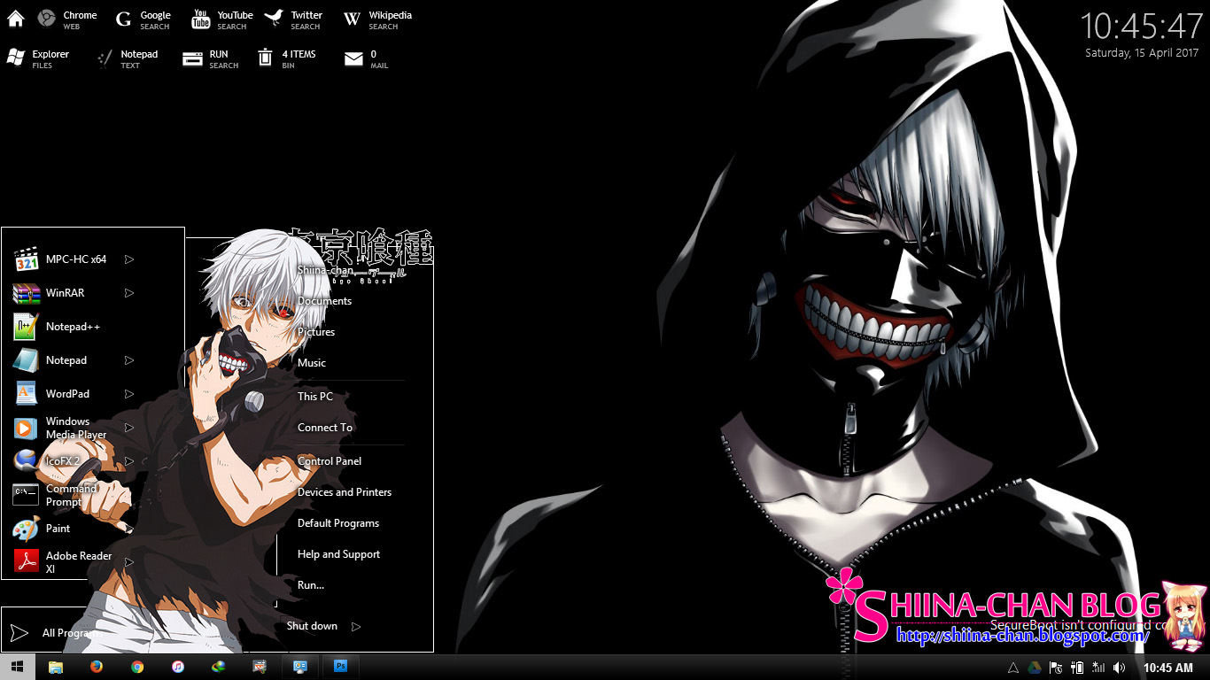Click the volume speaker tray icon
Viewport: 1210px width, 680px height.
pos(1119,668)
